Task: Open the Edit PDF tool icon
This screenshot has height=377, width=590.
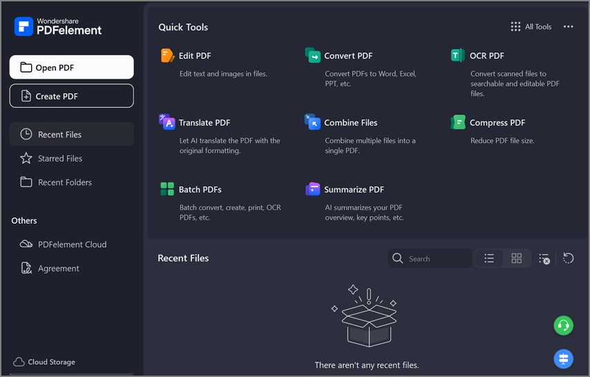Action: point(167,56)
